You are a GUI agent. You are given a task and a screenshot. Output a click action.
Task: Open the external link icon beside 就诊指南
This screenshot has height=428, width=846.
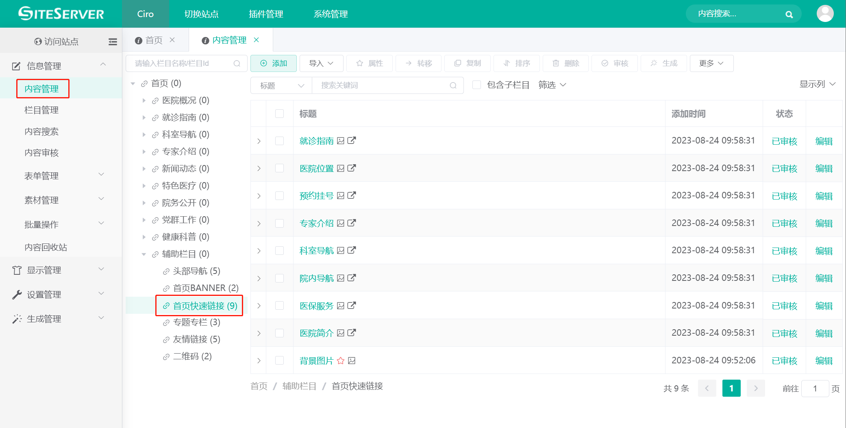[352, 141]
